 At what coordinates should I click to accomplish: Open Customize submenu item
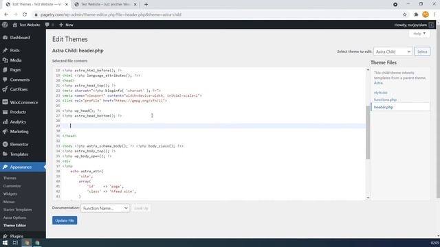(x=12, y=186)
